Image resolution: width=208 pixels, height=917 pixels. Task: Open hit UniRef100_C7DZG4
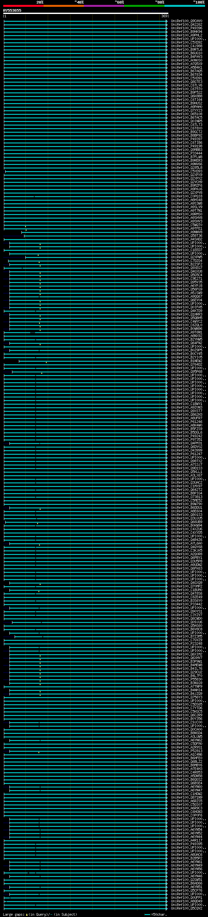187,261
